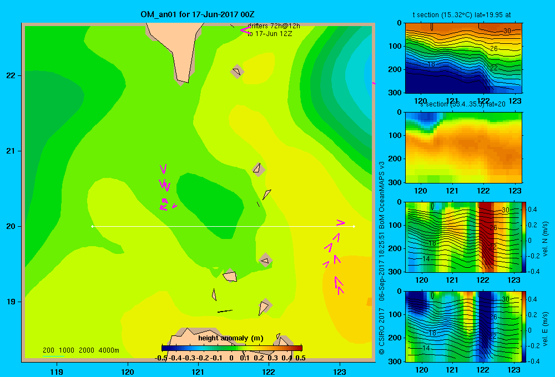The width and height of the screenshot is (555, 377).
Task: Open the vel. N velocity section panel
Action: point(463,237)
